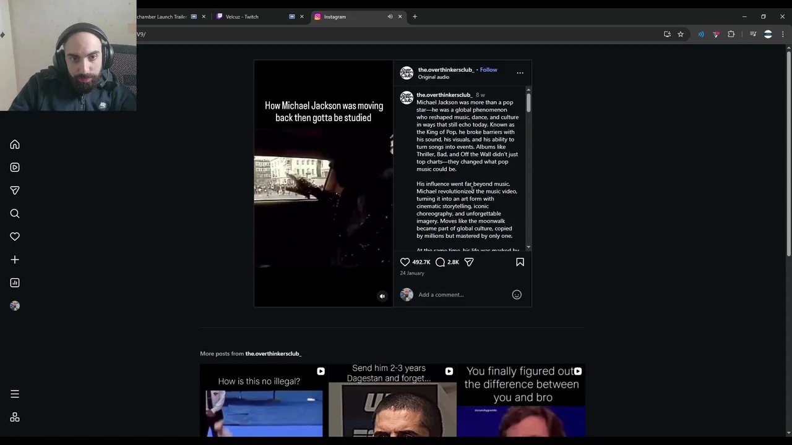792x445 pixels.
Task: Open the.overthinkersclub_ profile from the post header
Action: [x=445, y=70]
